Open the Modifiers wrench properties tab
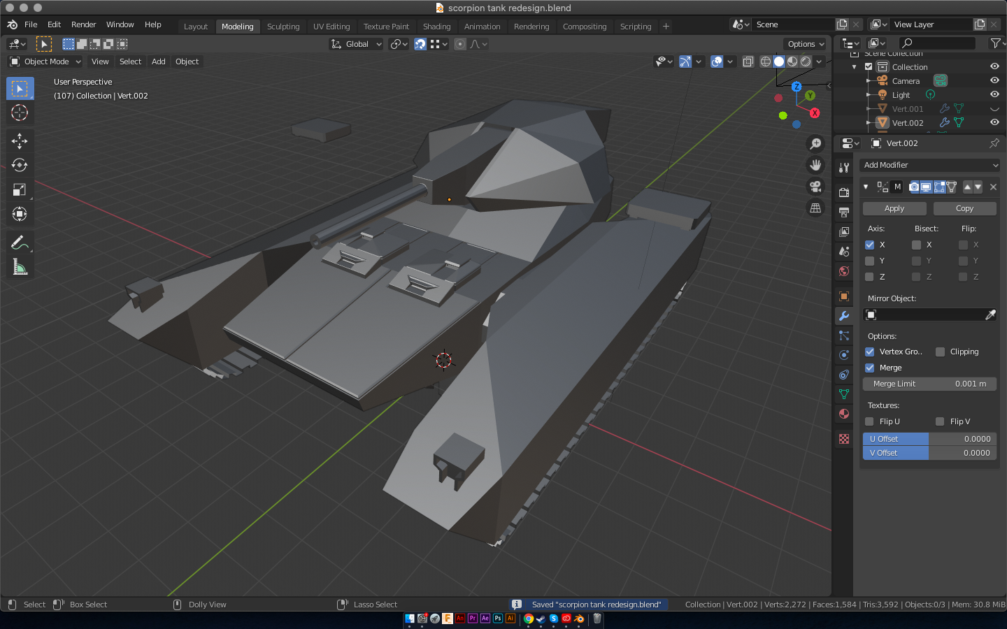The width and height of the screenshot is (1007, 629). 844,316
